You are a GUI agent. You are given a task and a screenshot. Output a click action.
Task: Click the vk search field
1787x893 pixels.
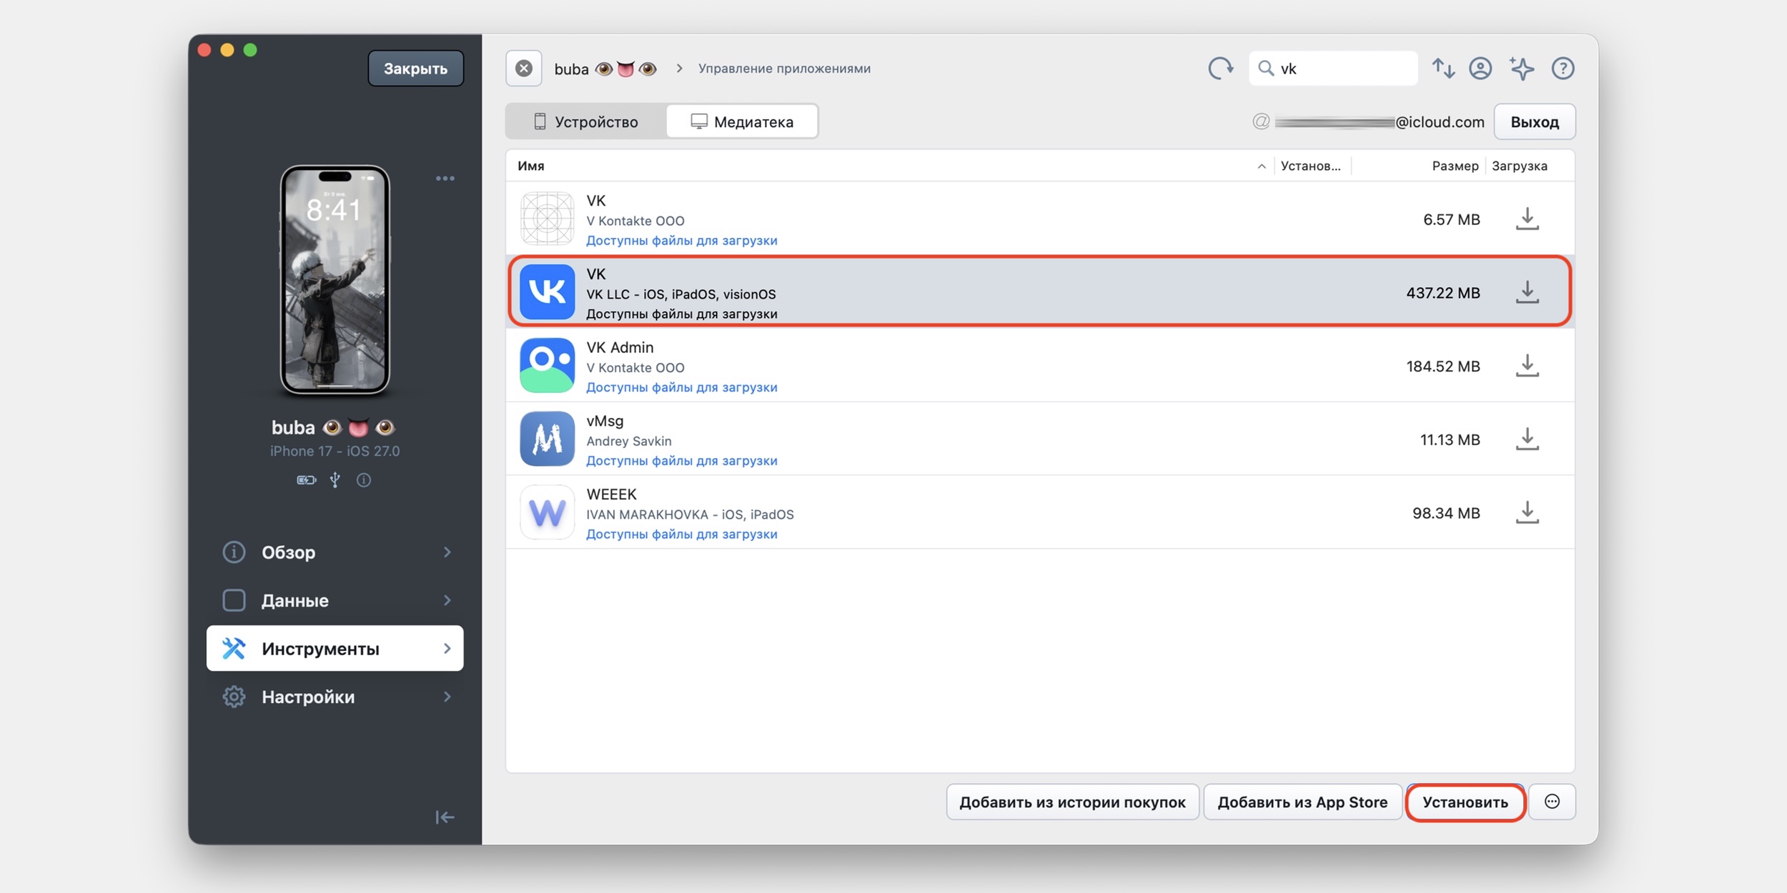point(1333,69)
